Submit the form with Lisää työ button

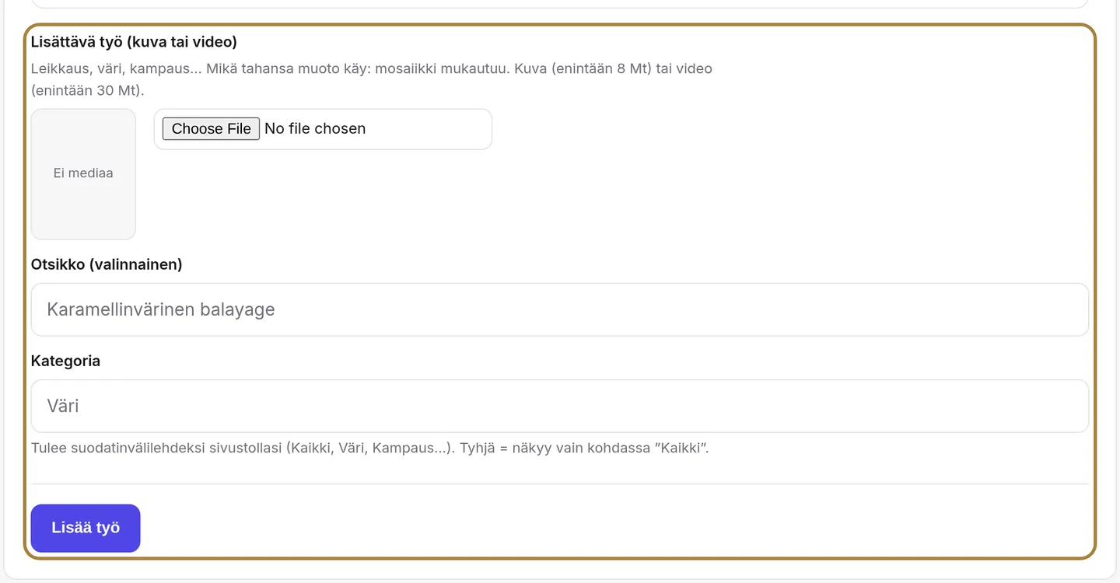(86, 528)
